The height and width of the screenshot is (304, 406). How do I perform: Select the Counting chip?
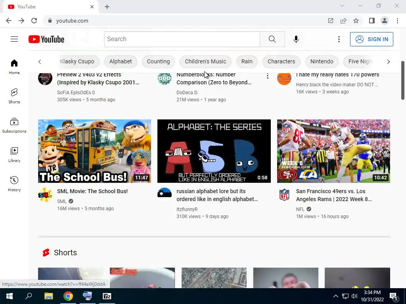pos(158,61)
